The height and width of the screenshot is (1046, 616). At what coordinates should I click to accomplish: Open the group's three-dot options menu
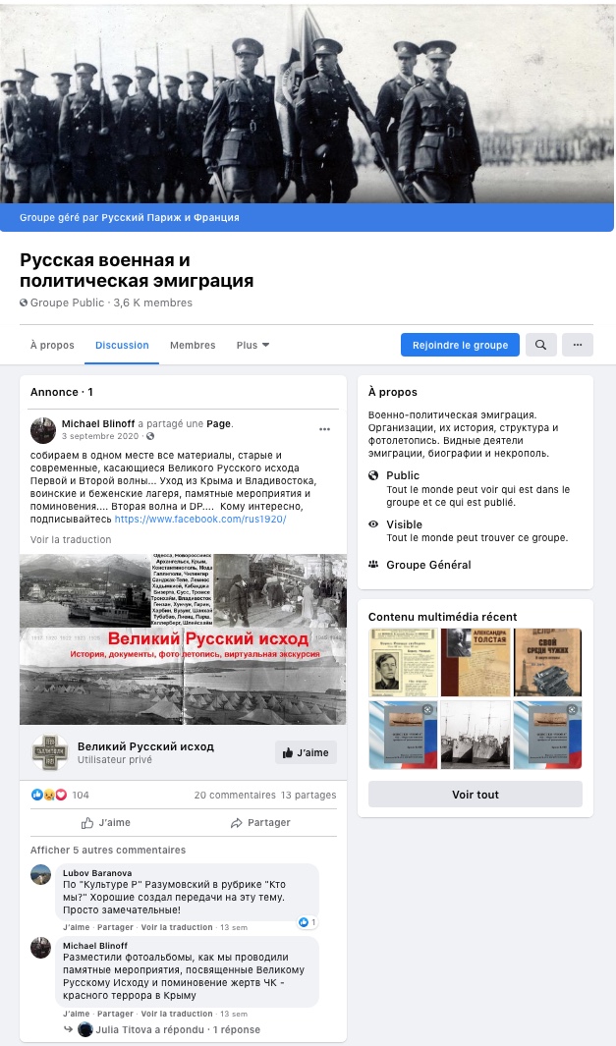point(578,345)
